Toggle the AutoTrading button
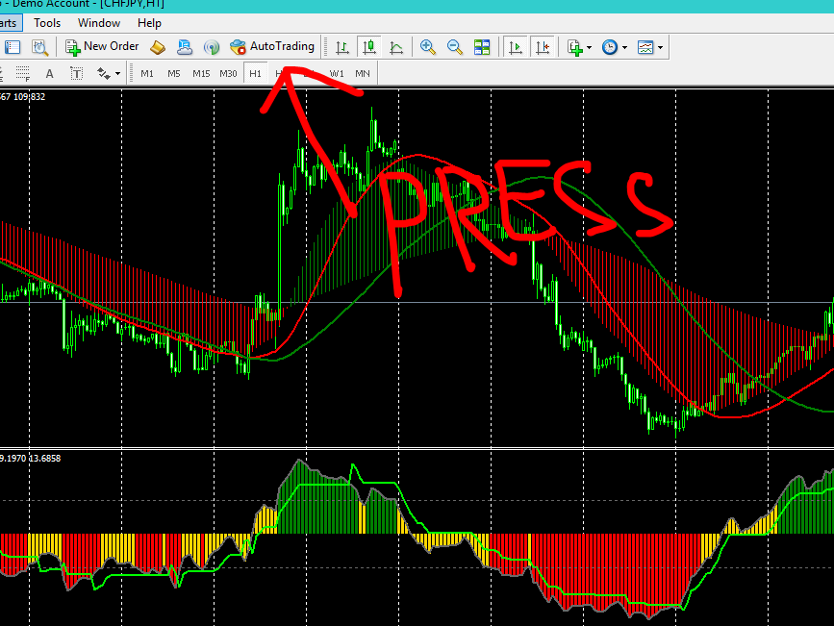The image size is (834, 626). point(272,47)
